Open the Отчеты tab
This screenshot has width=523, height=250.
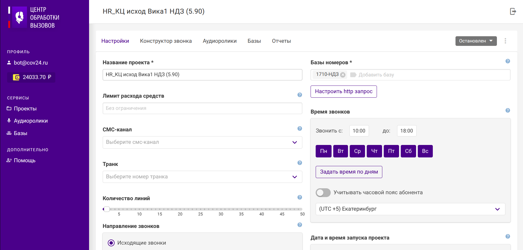(x=281, y=41)
